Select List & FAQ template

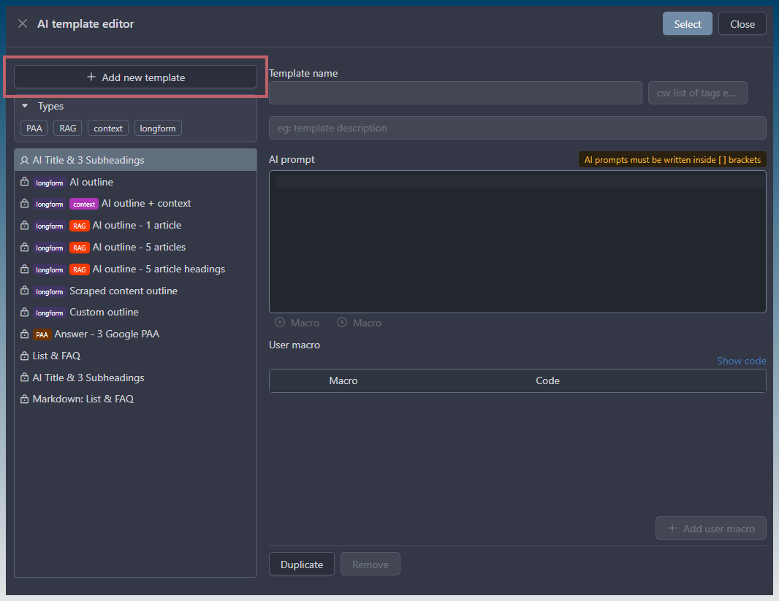(136, 356)
